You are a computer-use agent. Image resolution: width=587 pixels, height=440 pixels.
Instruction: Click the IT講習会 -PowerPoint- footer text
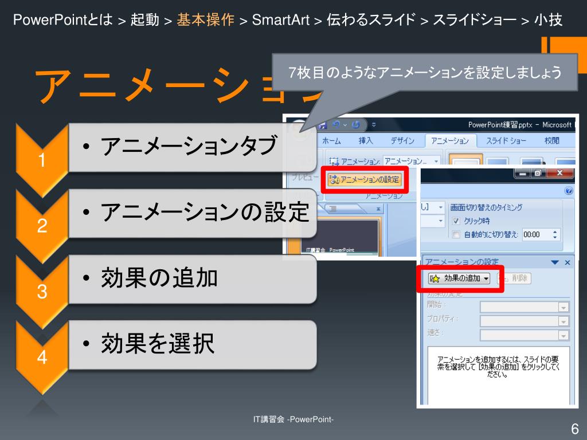pos(293,419)
